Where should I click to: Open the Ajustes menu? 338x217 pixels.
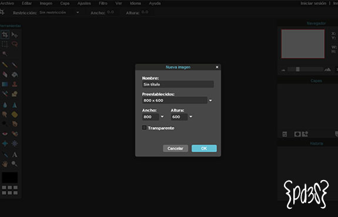pos(84,4)
